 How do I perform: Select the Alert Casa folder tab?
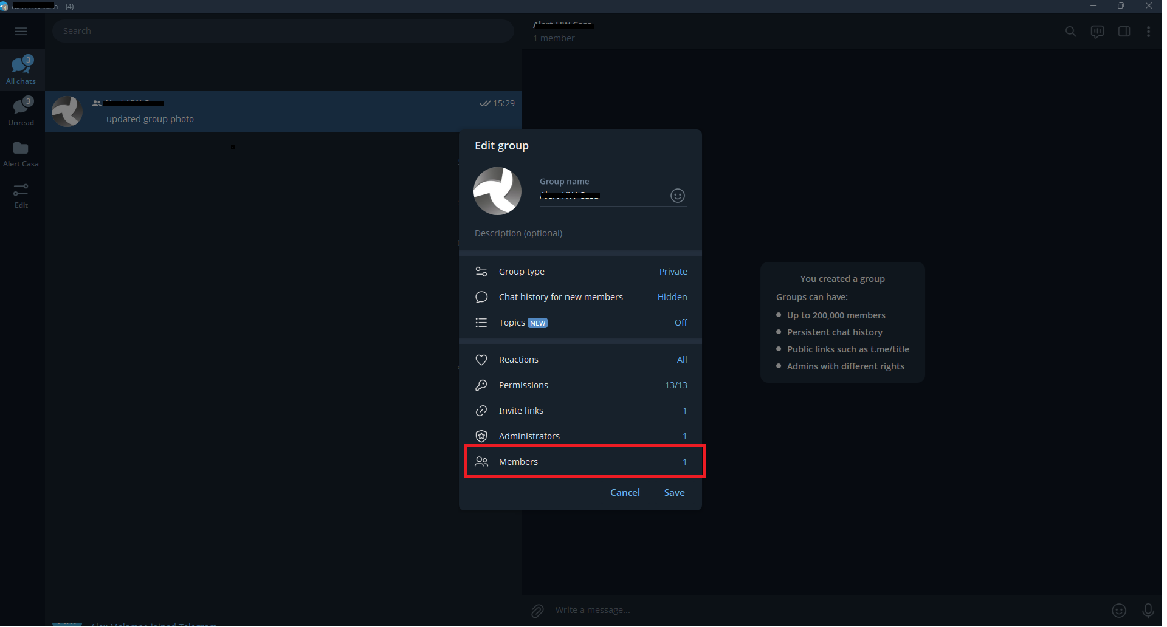[21, 154]
